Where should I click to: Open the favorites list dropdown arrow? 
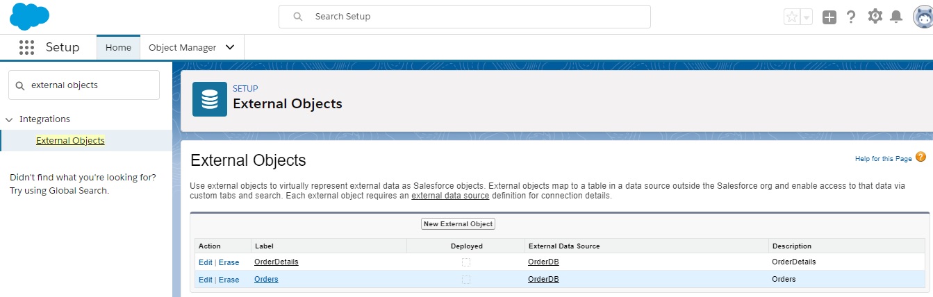tap(807, 17)
